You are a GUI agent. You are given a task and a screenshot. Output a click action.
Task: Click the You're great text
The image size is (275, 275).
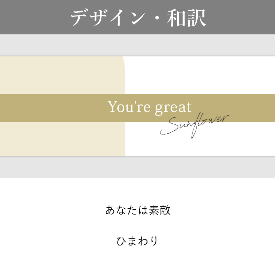150,107
